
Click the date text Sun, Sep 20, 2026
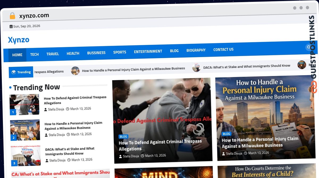[27, 26]
